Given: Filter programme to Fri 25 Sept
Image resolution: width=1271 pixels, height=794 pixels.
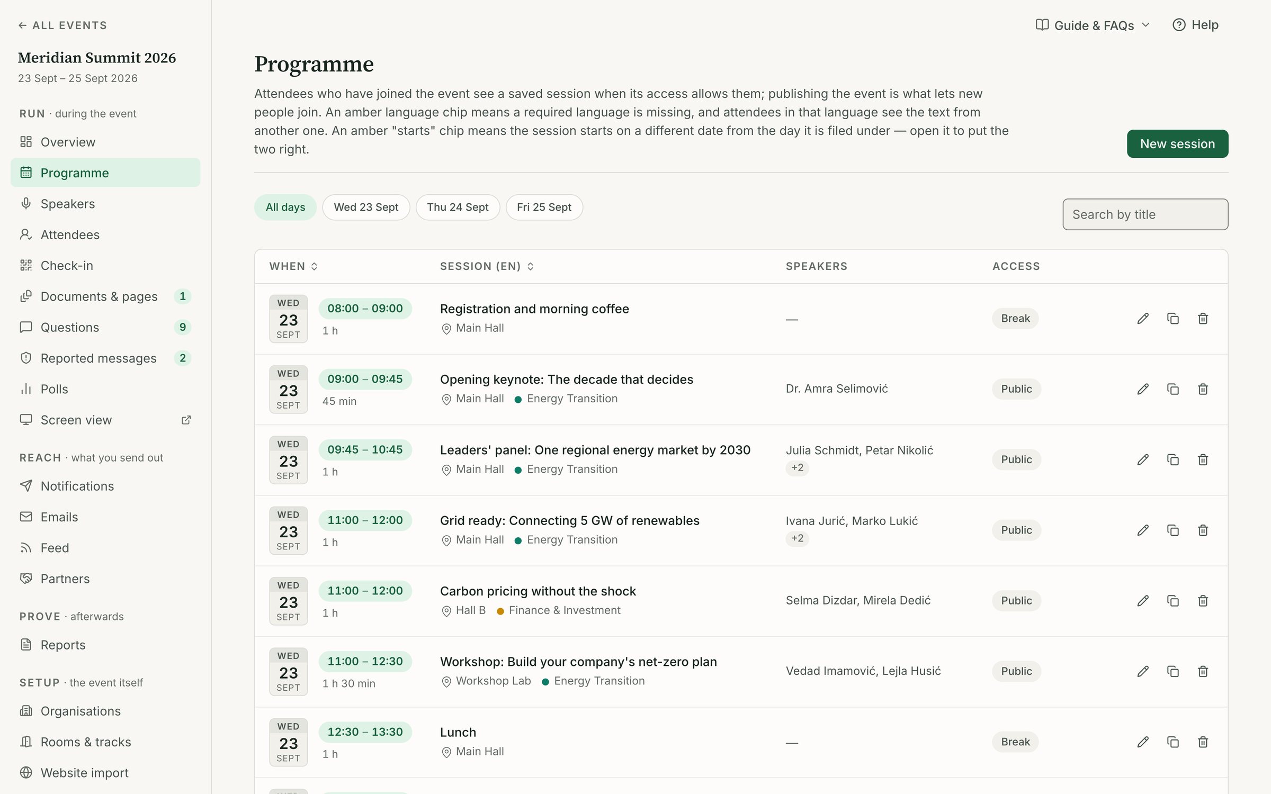Looking at the screenshot, I should [x=544, y=207].
